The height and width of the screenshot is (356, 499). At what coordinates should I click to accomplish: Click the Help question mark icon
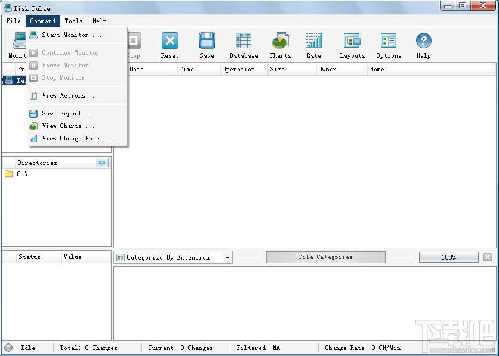tap(424, 41)
